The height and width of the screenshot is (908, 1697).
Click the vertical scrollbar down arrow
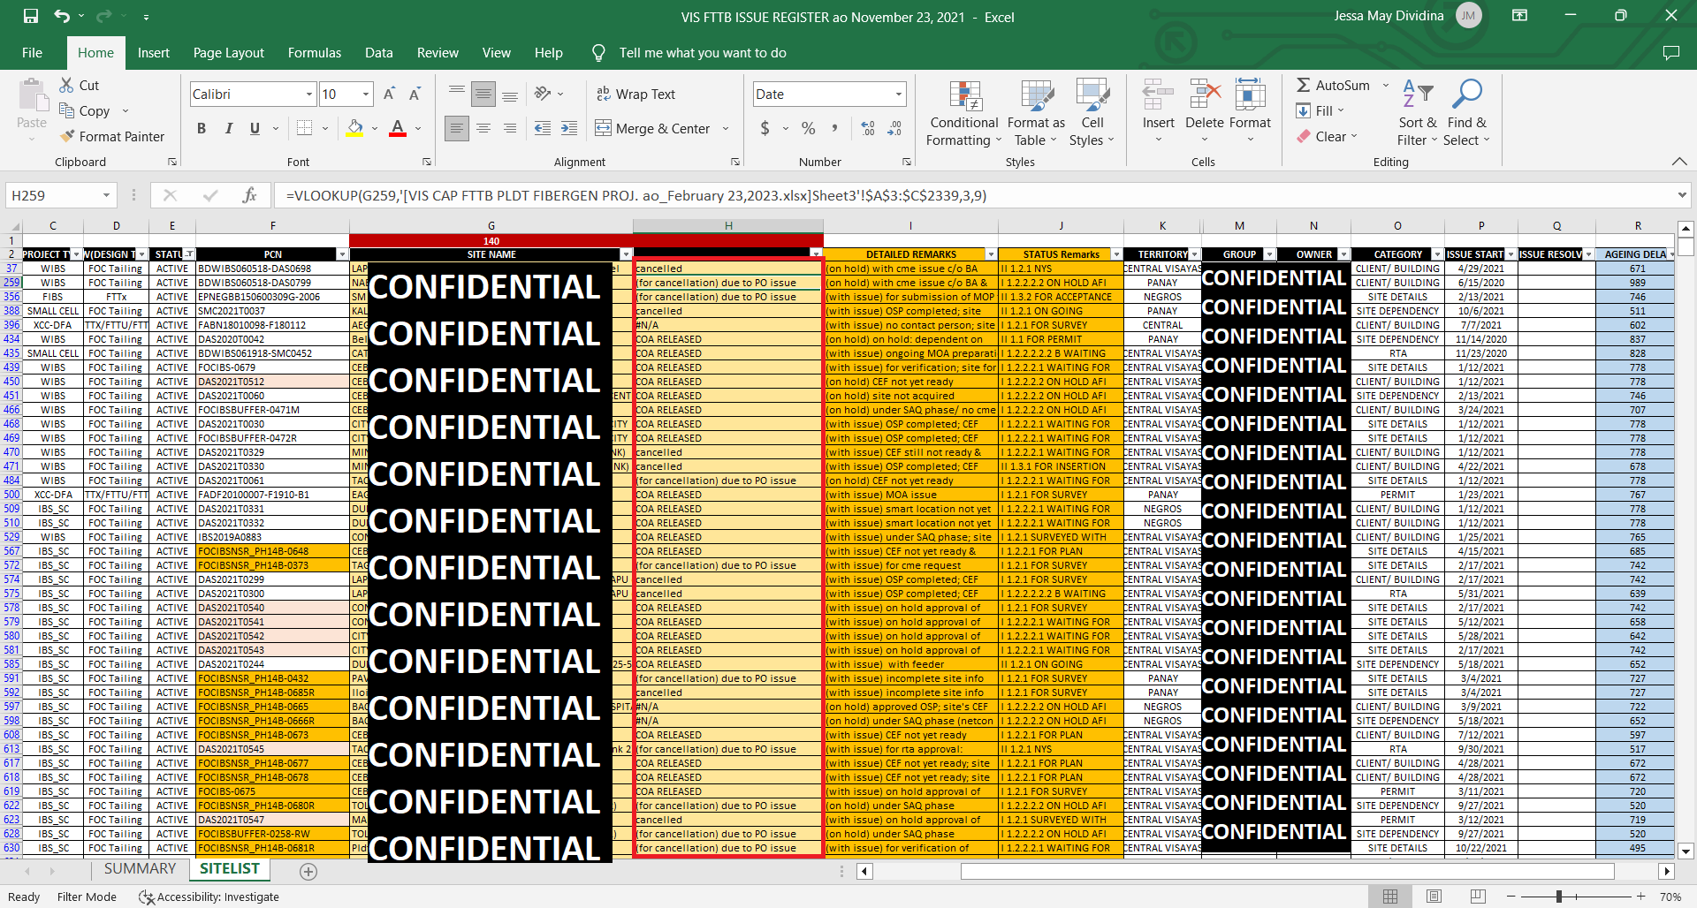point(1686,851)
